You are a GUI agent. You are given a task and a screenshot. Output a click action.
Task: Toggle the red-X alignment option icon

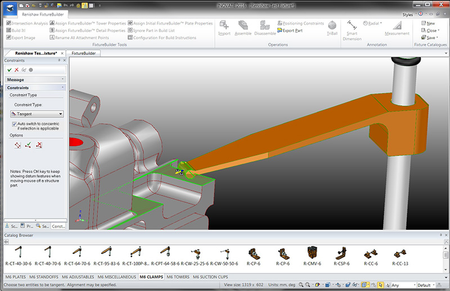coord(39,145)
